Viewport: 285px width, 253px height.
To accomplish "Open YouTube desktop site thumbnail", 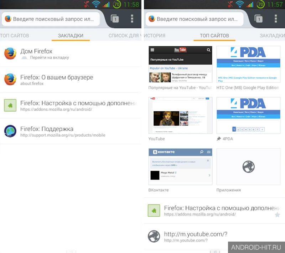I will click(180, 115).
